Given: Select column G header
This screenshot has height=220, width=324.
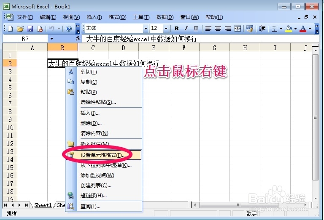Looking at the screenshot, I should pos(214,48).
